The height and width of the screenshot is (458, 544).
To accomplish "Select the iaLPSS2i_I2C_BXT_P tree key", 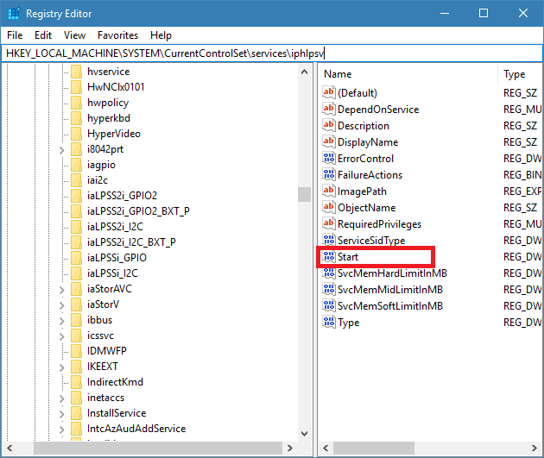I will (x=131, y=242).
